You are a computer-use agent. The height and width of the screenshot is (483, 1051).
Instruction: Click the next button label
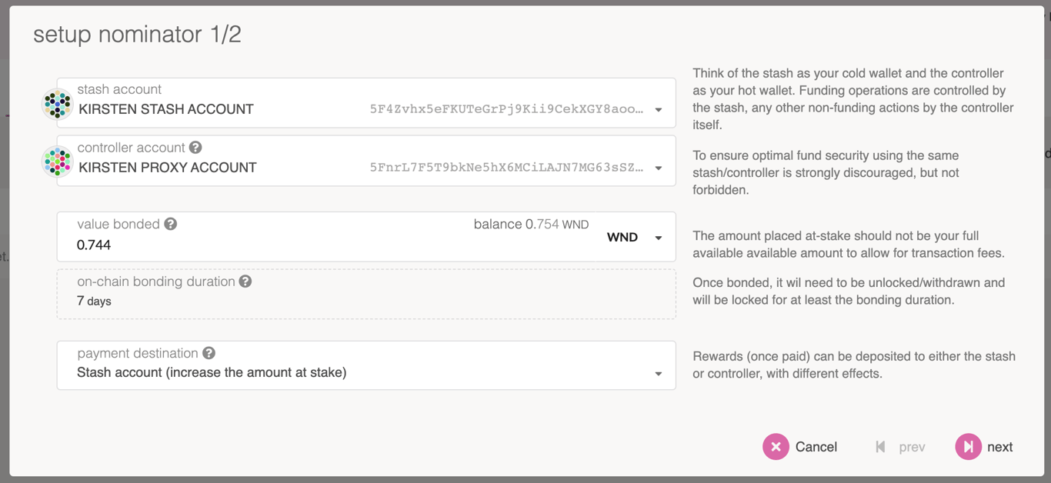(999, 447)
